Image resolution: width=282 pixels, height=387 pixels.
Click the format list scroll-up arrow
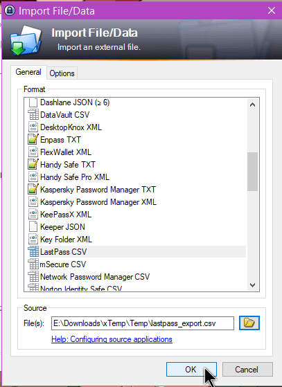[252, 105]
